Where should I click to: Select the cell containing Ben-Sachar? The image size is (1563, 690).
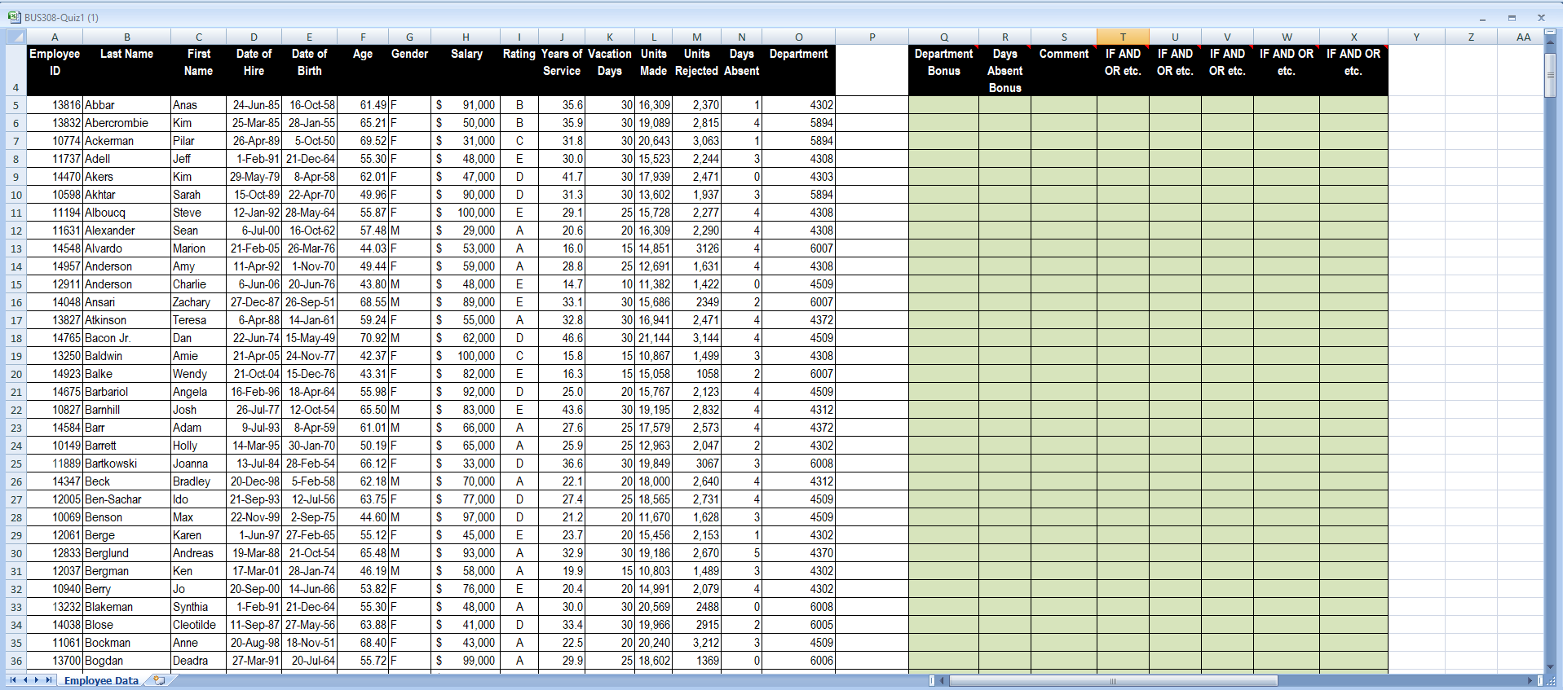126,499
